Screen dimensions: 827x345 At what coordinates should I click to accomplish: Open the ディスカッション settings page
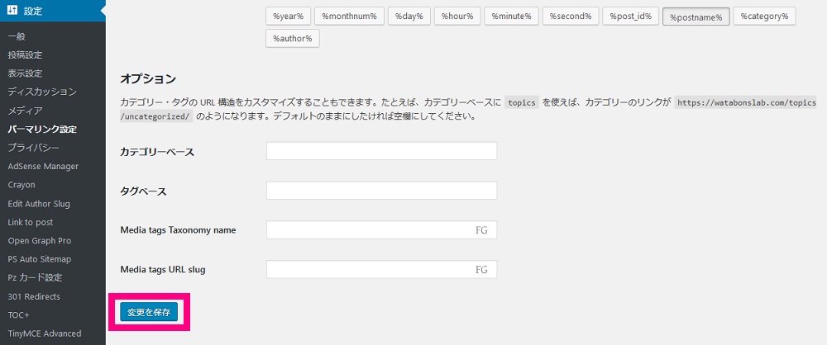point(42,92)
